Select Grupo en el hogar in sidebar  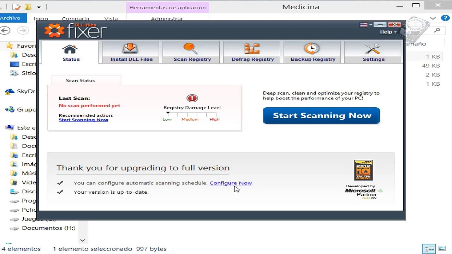click(x=21, y=110)
